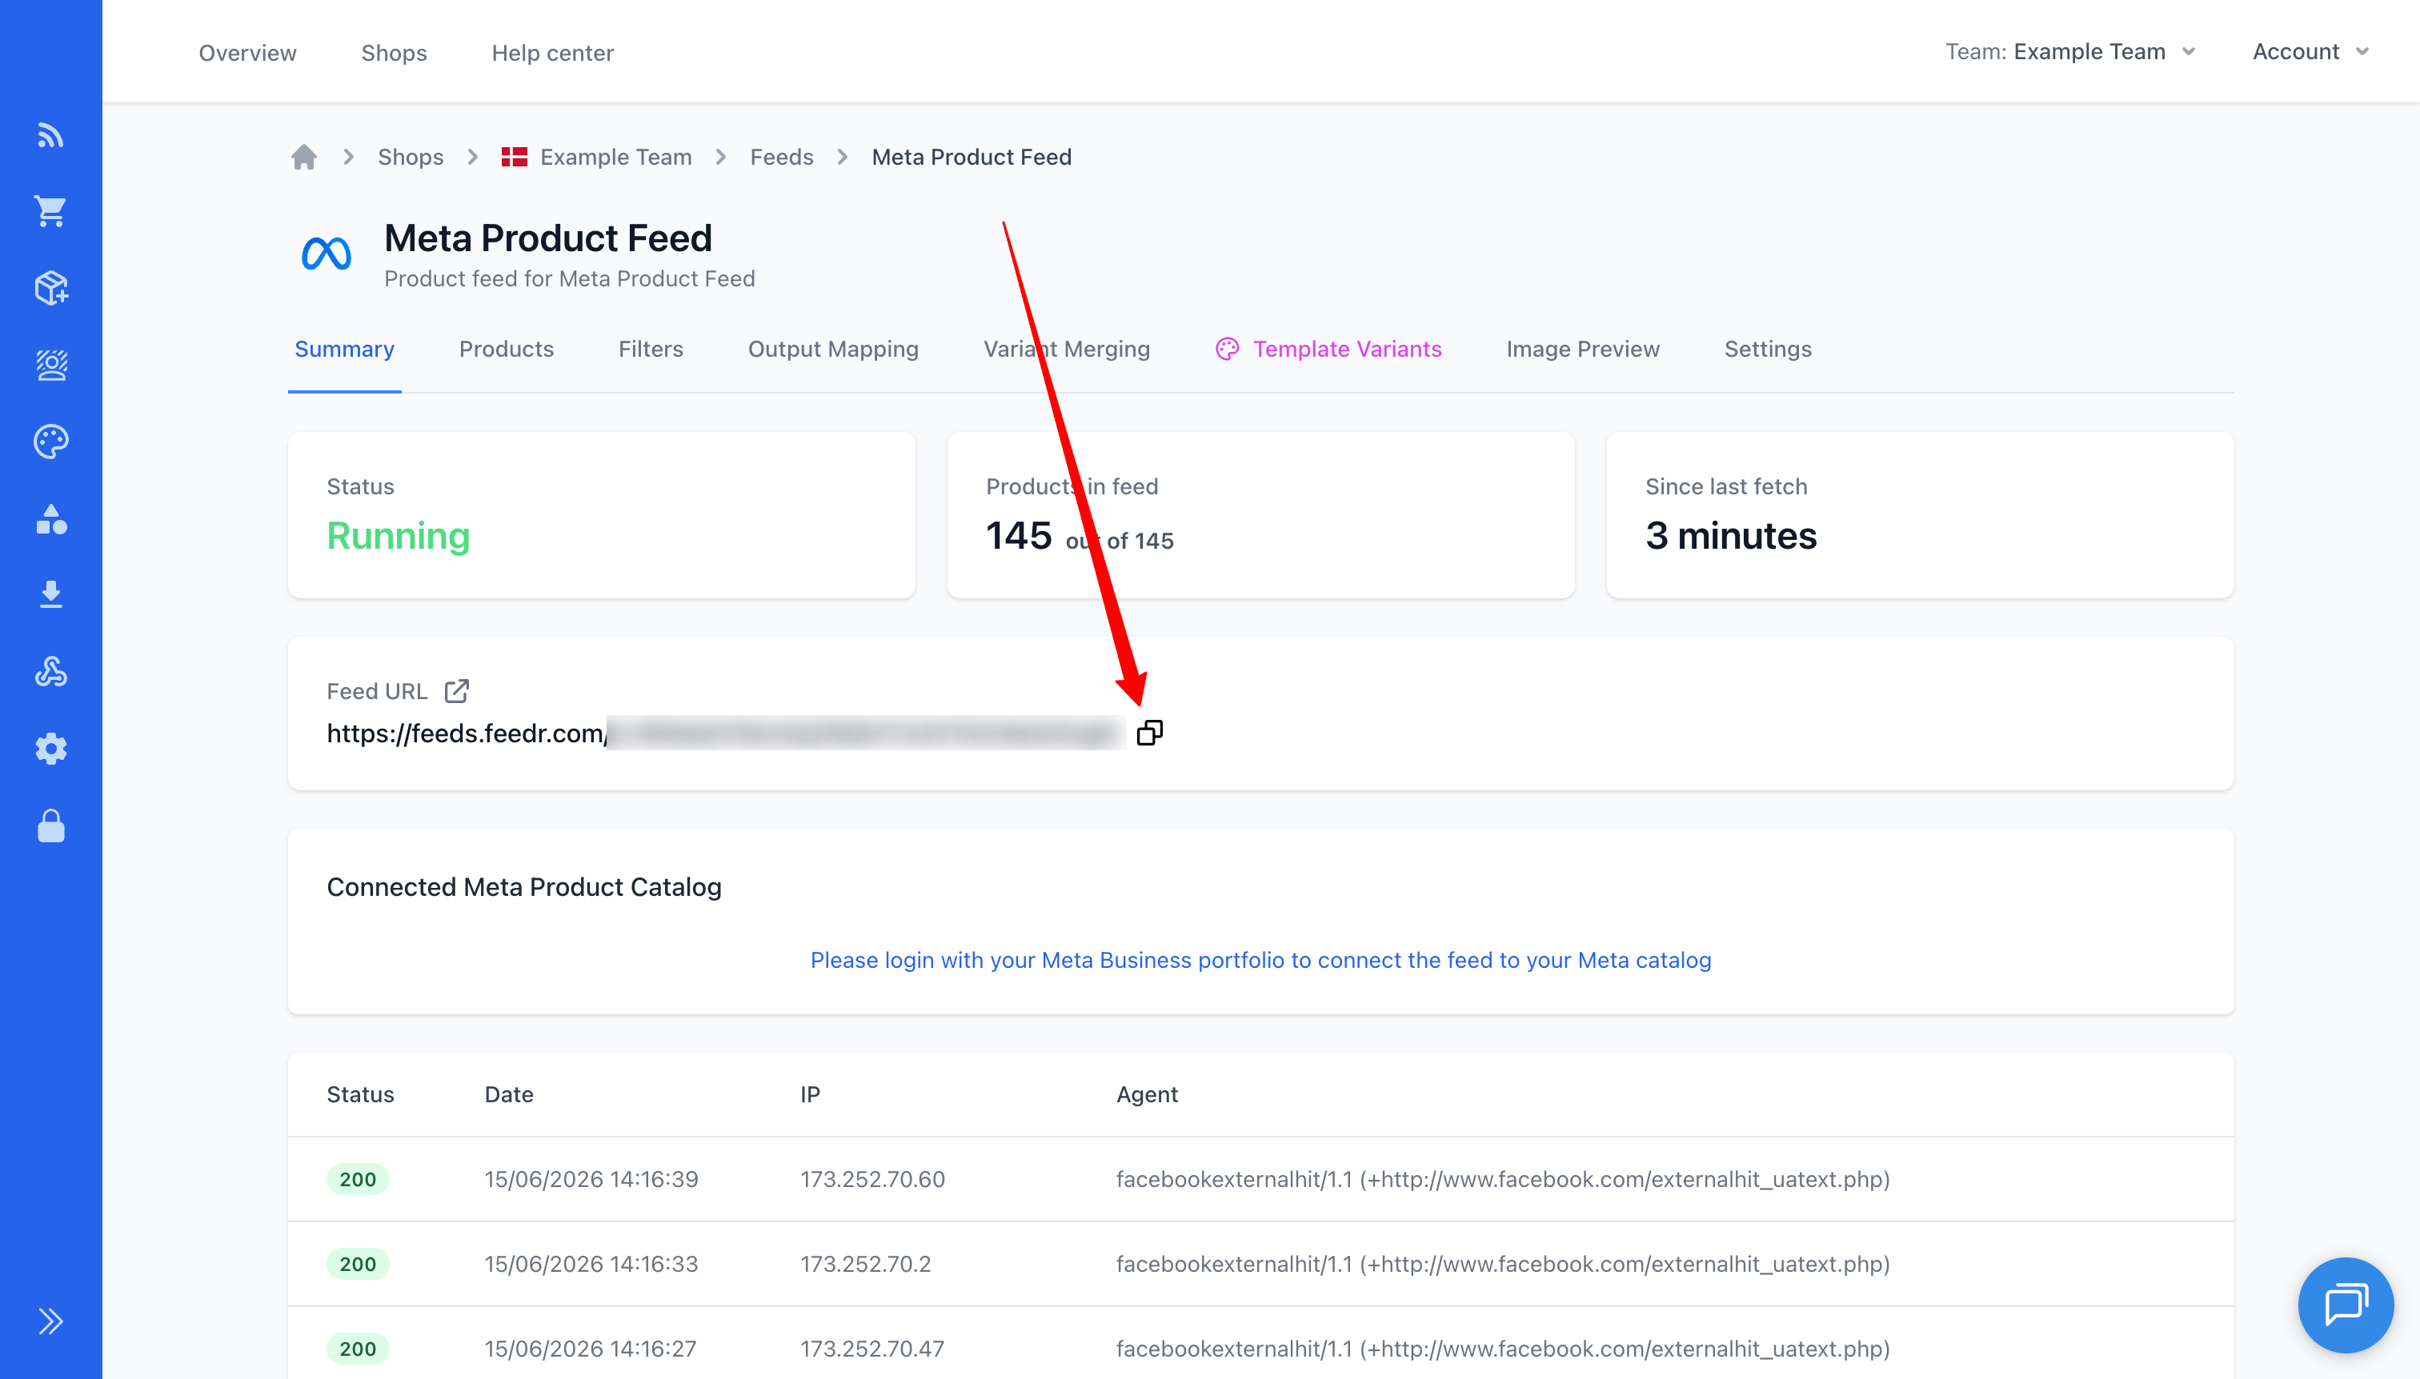Image resolution: width=2420 pixels, height=1379 pixels.
Task: Click date 15/06/2026 14:16:33
Action: coord(591,1264)
